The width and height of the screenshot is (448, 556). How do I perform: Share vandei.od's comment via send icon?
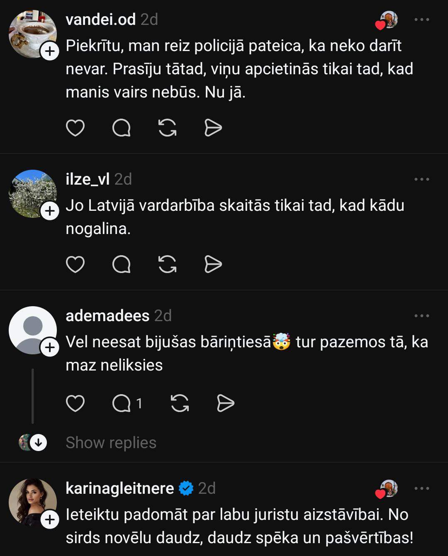point(213,128)
